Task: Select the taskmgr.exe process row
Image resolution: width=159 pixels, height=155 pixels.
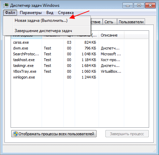Action: pyautogui.click(x=79, y=66)
